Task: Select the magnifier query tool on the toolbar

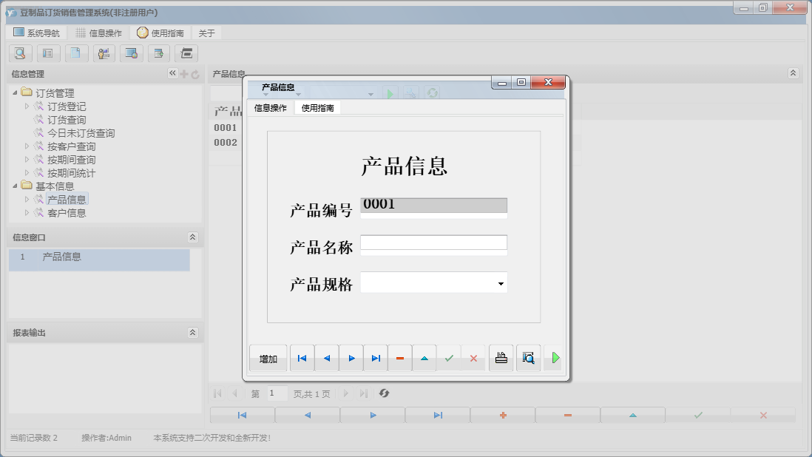Action: (x=20, y=53)
